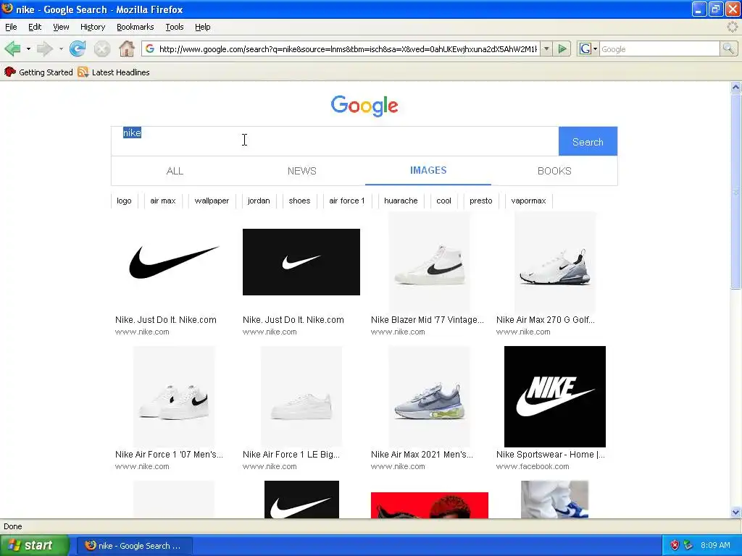Image resolution: width=742 pixels, height=556 pixels.
Task: Filter images by the air force 1 chip
Action: pyautogui.click(x=347, y=201)
